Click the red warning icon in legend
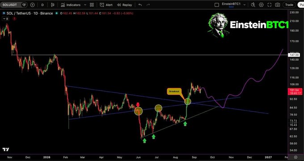The width and height of the screenshot is (304, 161). click(14, 19)
